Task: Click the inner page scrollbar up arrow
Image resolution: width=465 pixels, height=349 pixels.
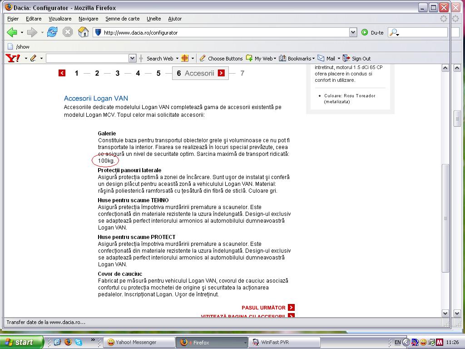Action: [445, 68]
